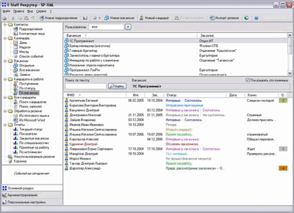
Task: Toggle Показывать отклоненных checkbox
Action: (x=247, y=80)
